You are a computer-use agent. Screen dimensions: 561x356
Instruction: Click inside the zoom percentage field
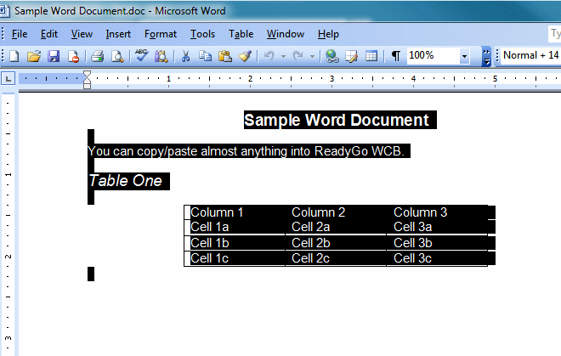click(433, 55)
